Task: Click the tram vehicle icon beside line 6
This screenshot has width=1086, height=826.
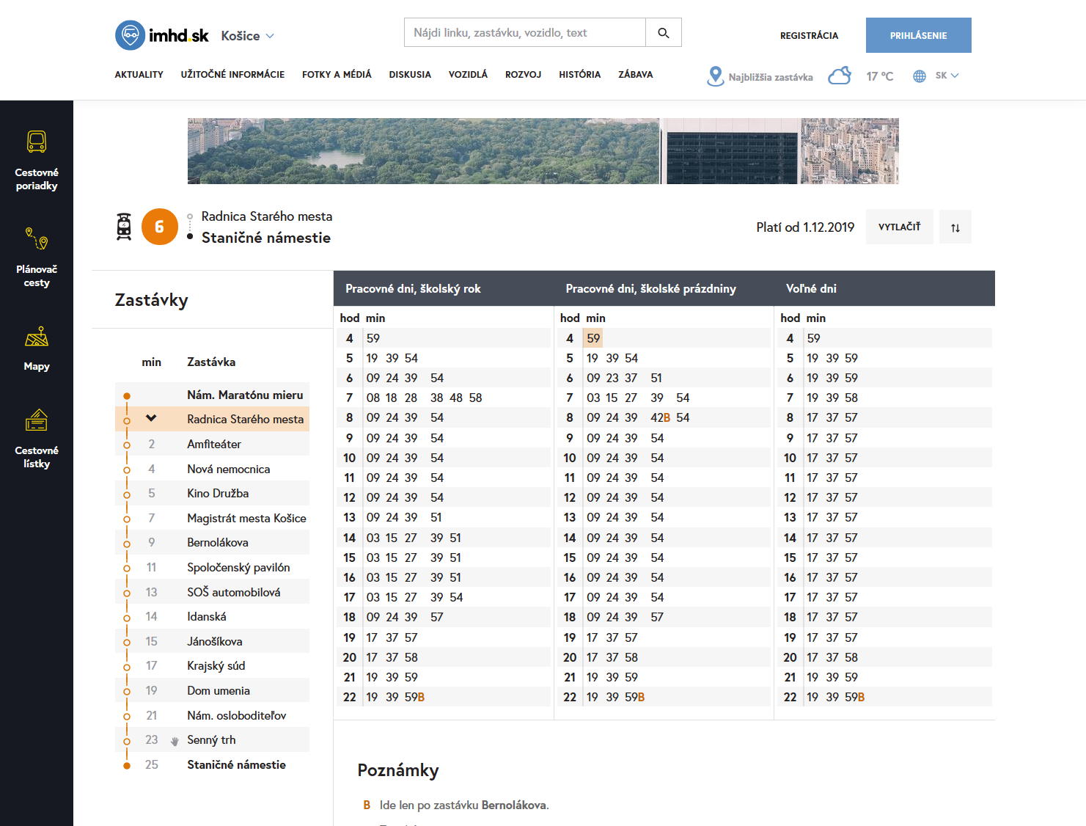Action: (124, 227)
